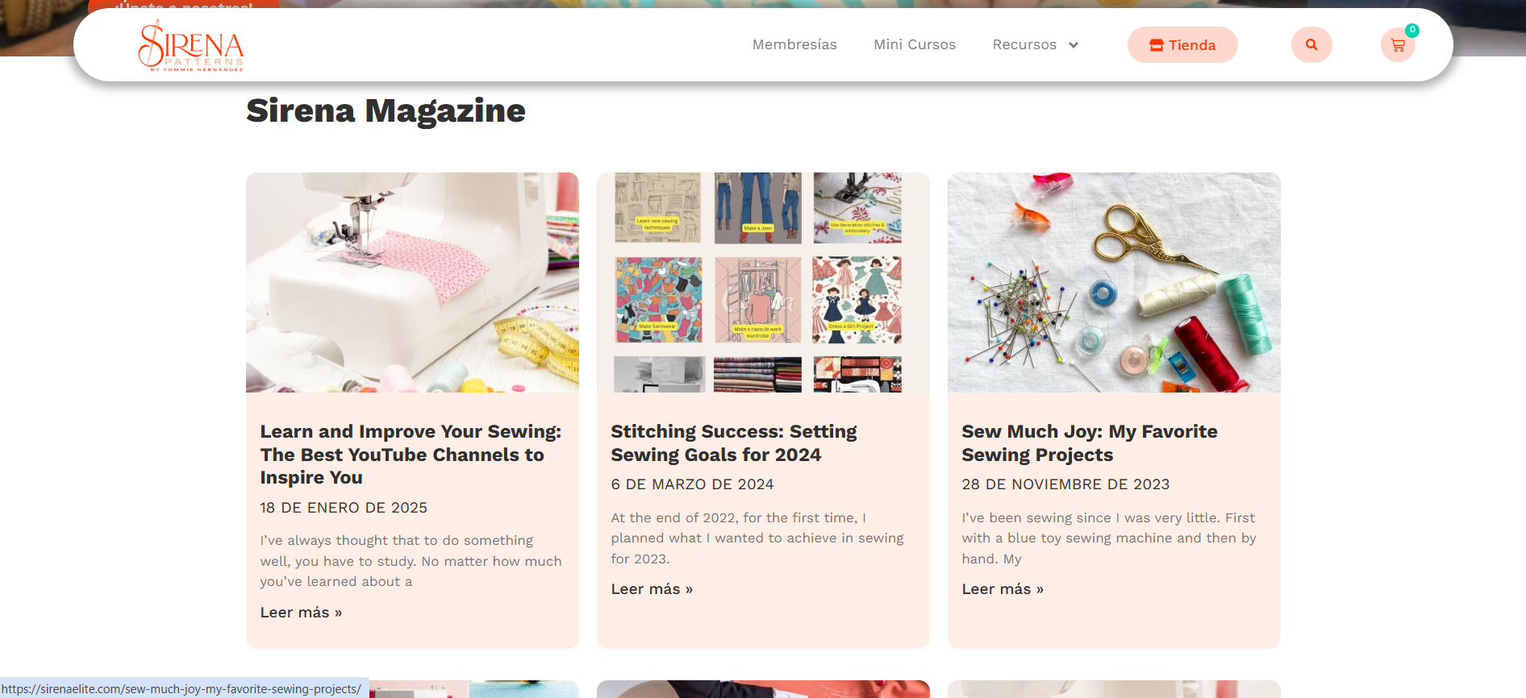Open the shopping cart icon

[x=1398, y=45]
